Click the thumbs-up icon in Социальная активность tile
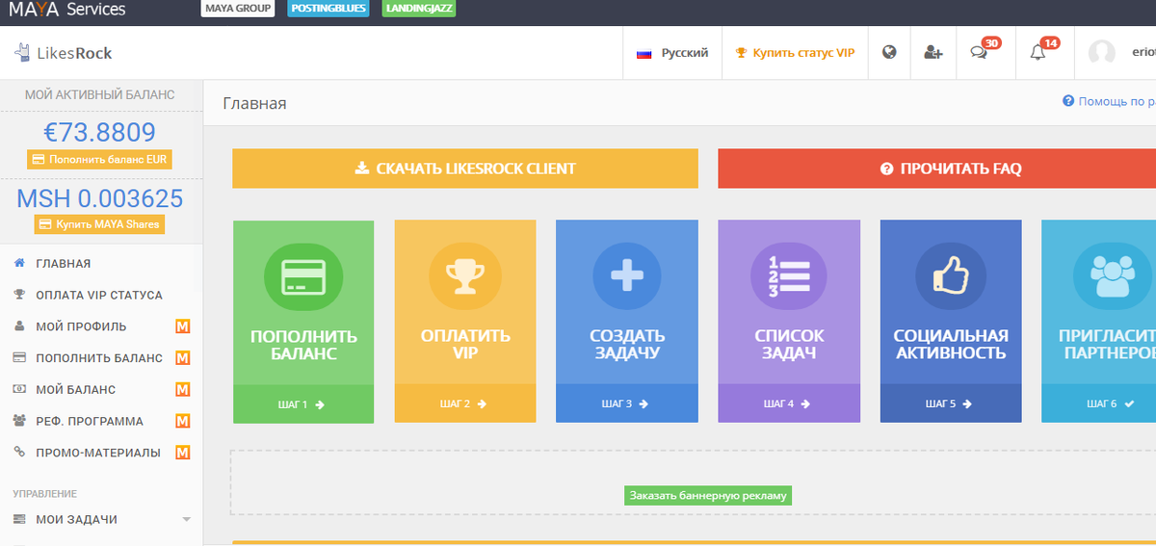1156x546 pixels. click(x=951, y=277)
